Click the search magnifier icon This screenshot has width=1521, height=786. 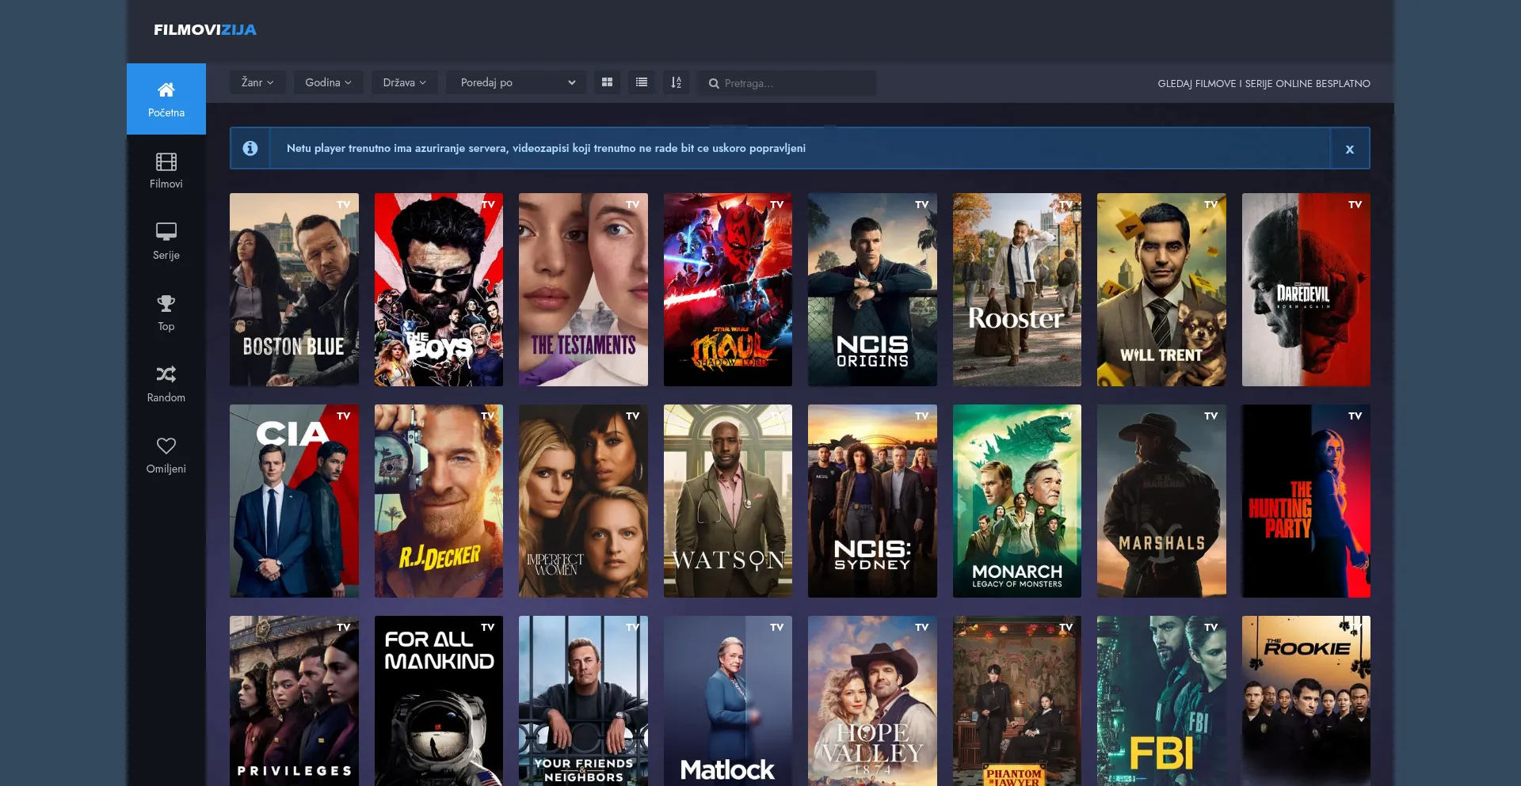click(x=714, y=83)
